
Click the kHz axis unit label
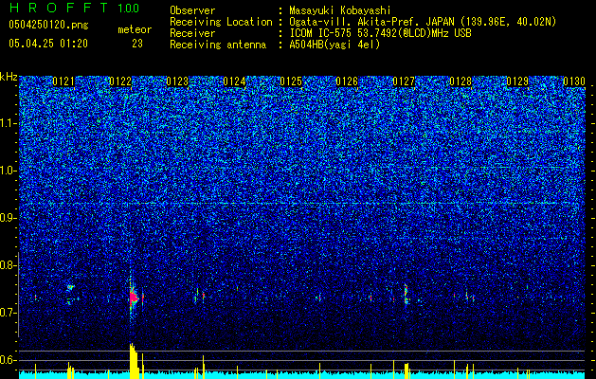tap(9, 77)
